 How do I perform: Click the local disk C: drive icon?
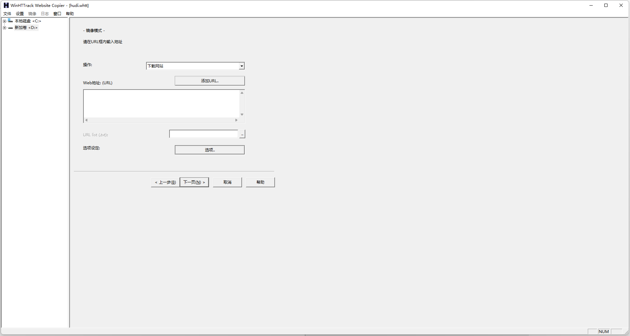[11, 21]
